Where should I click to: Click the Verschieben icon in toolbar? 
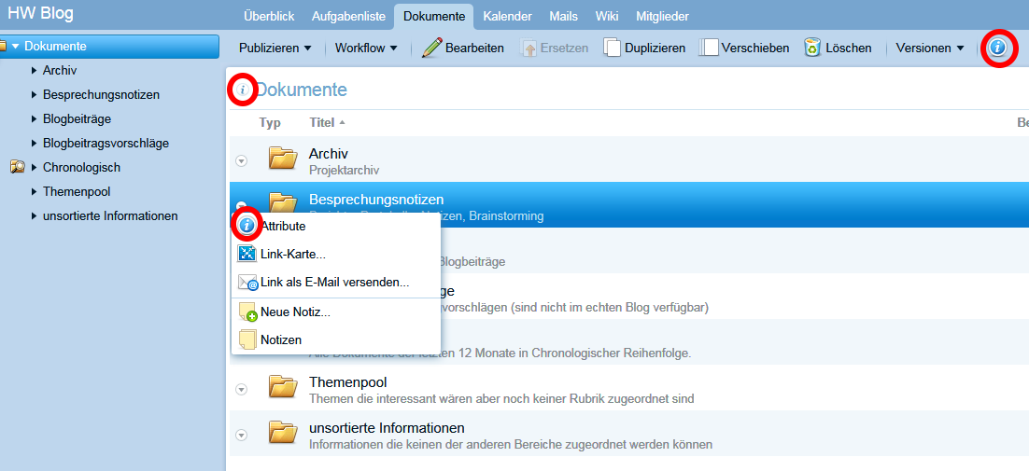(709, 48)
